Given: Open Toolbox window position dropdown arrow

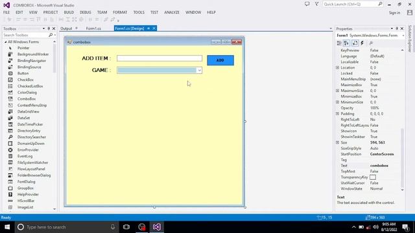Looking at the screenshot, I should pos(43,28).
